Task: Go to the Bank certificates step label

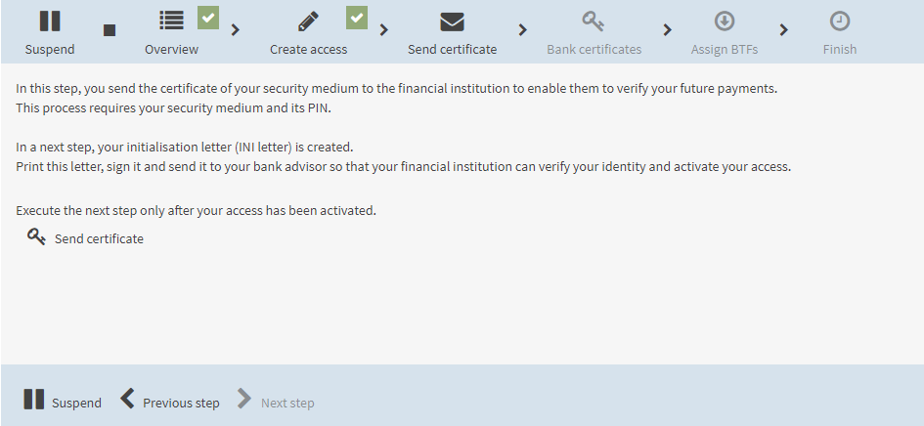Action: (x=594, y=50)
